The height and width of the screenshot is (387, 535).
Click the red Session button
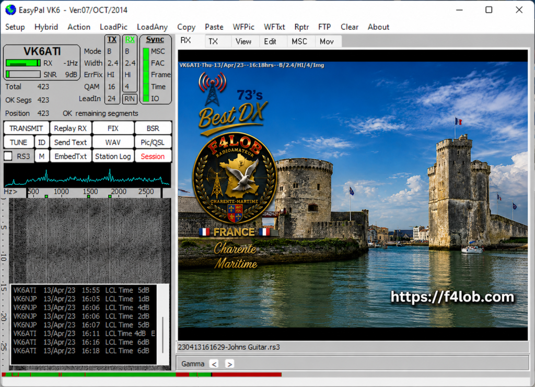(153, 156)
